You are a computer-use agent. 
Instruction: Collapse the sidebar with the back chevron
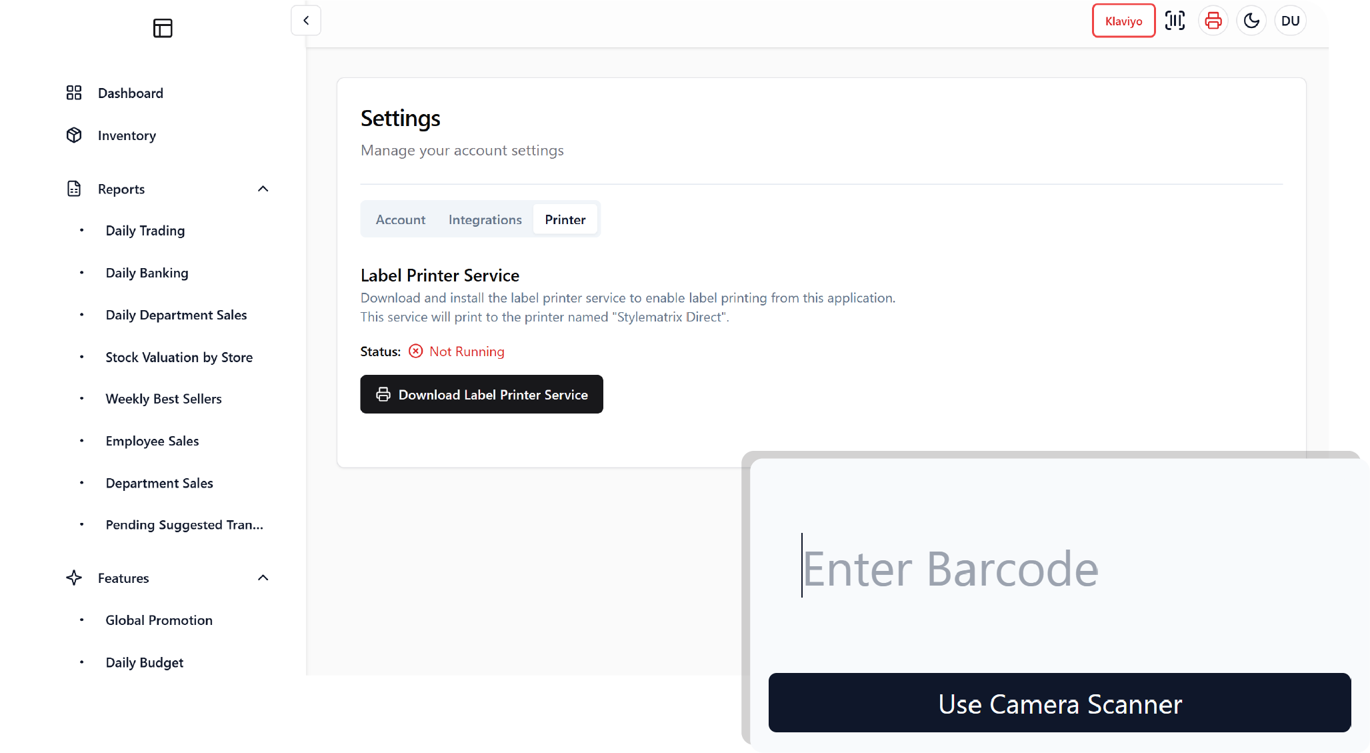(x=306, y=21)
